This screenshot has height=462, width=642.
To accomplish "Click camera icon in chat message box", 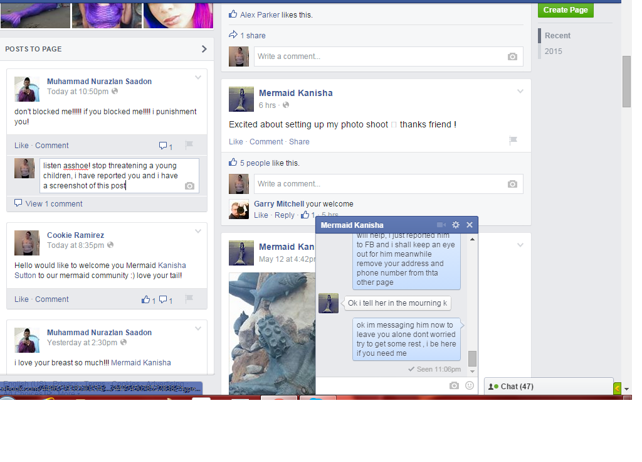I will point(455,385).
